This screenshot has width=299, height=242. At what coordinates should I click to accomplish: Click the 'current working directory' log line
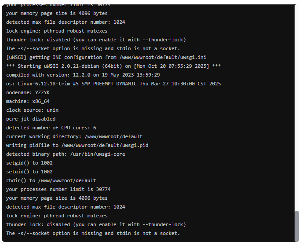click(x=74, y=136)
